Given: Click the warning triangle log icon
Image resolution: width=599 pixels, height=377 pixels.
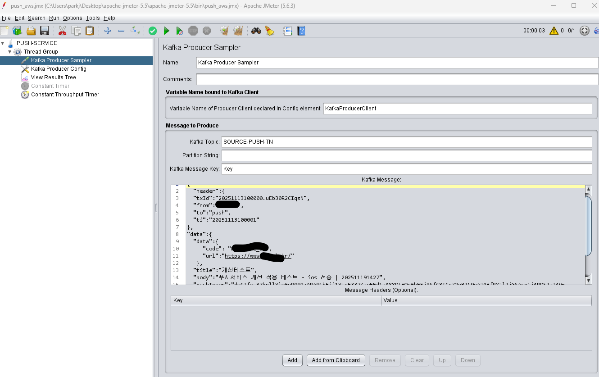Looking at the screenshot, I should pos(554,31).
